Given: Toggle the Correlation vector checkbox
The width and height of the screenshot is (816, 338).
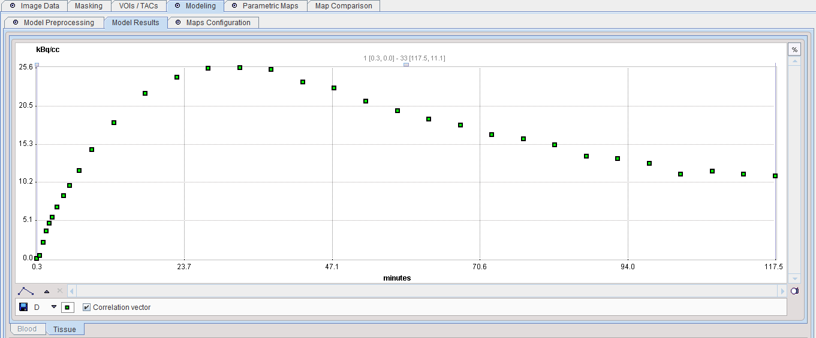Looking at the screenshot, I should [86, 307].
